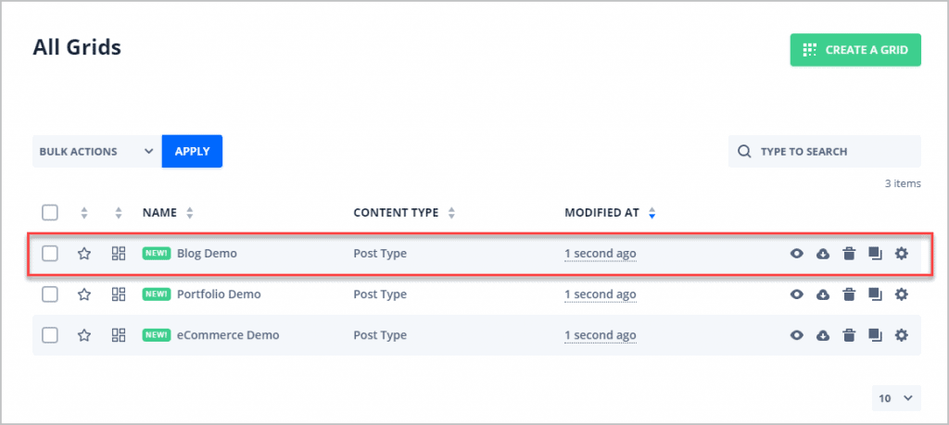Star the Blog Demo grid as favorite
The image size is (949, 425).
click(x=84, y=254)
